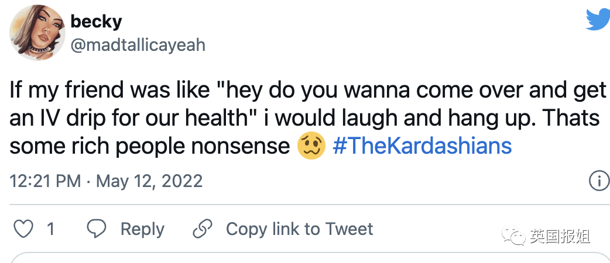
Task: Open the display name becky
Action: (96, 22)
